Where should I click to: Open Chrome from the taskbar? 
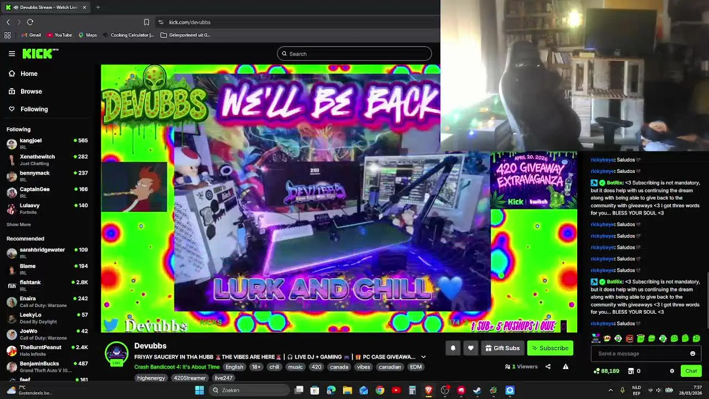point(379,390)
